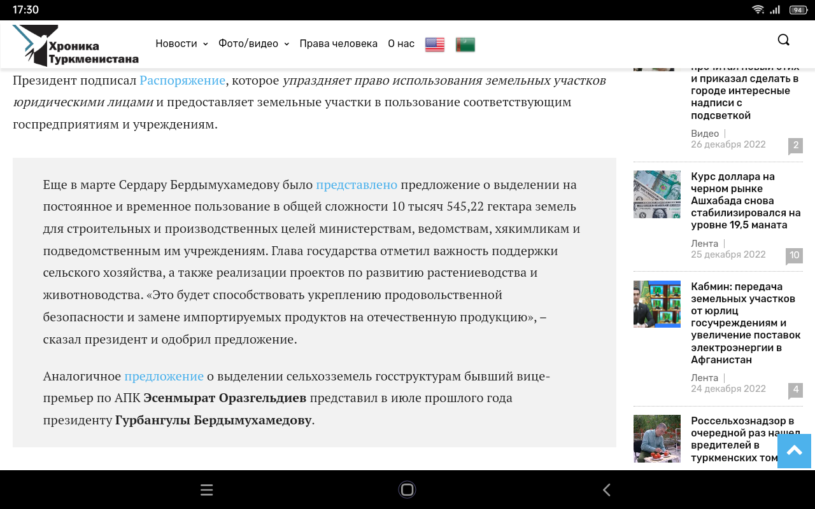Open comment count badge 4 on the Кабмин article

pos(795,390)
